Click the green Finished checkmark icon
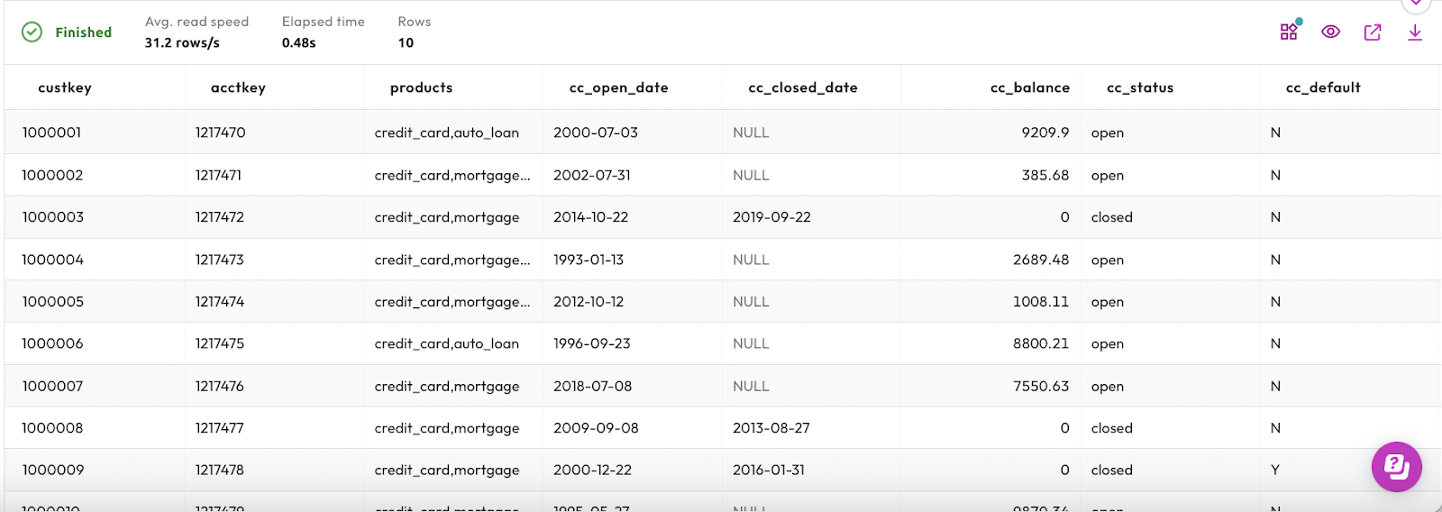This screenshot has width=1442, height=512. pos(32,32)
